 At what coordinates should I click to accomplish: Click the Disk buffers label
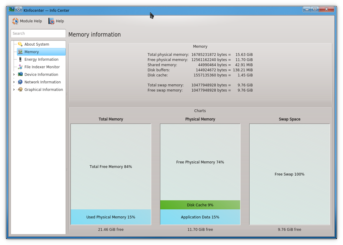coord(158,70)
